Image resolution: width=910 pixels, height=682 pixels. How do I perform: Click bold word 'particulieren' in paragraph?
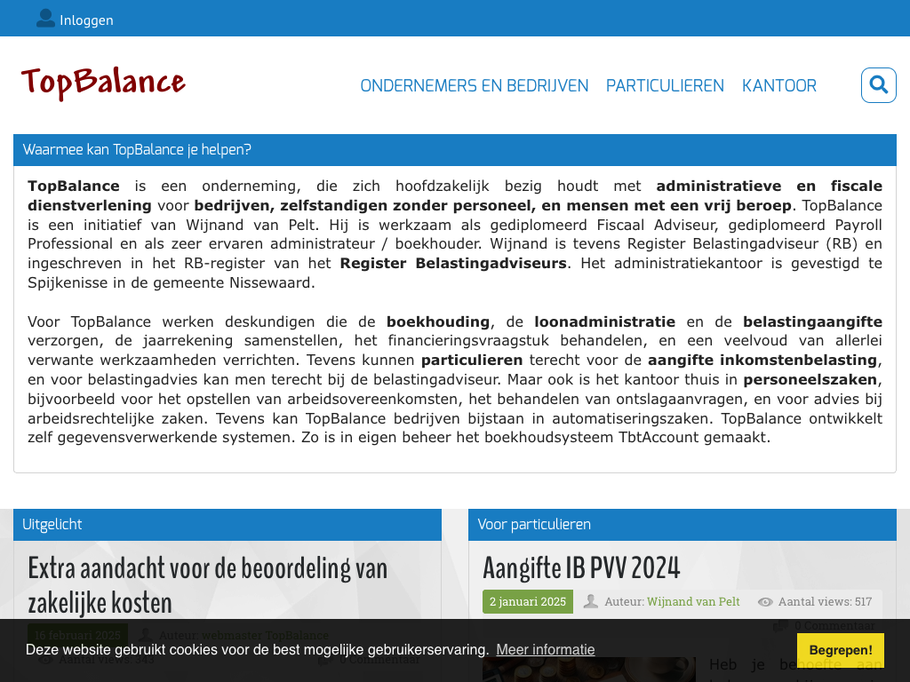pos(472,361)
